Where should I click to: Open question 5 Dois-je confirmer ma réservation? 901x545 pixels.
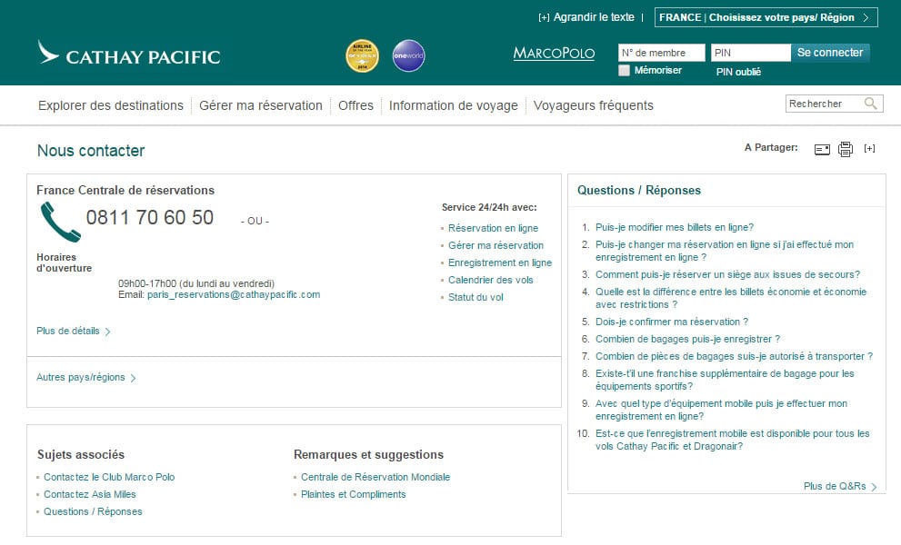coord(672,322)
